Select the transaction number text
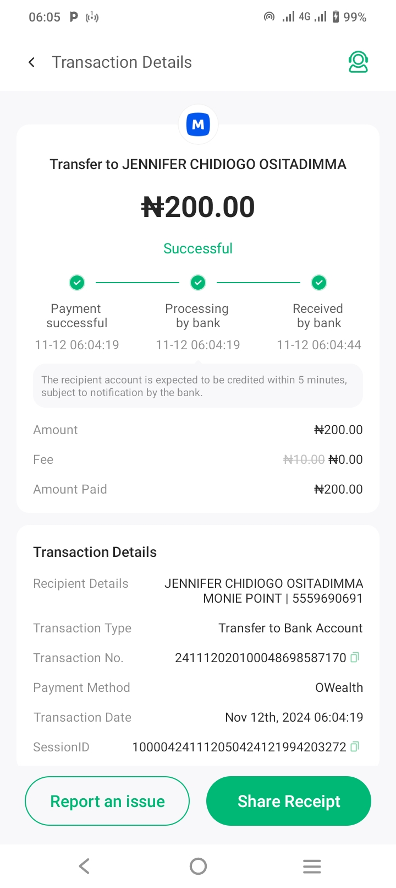The height and width of the screenshot is (888, 396). pyautogui.click(x=260, y=658)
